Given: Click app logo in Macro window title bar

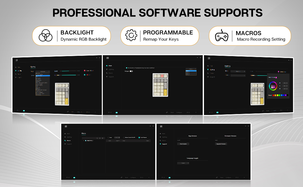Looking at the screenshot, I should pos(66,127).
